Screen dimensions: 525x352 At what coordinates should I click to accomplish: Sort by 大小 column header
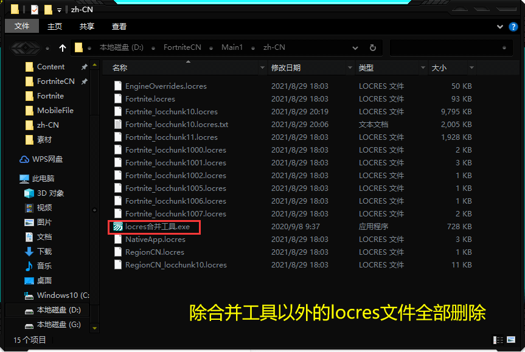(x=439, y=67)
